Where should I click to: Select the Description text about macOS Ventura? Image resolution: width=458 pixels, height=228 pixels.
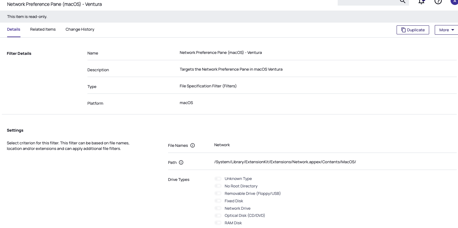[x=231, y=69]
